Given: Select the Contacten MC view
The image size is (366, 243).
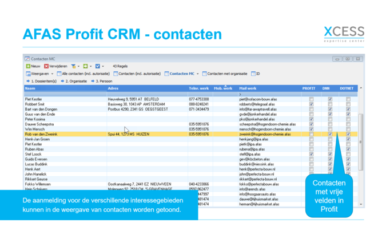Looking at the screenshot, I should pyautogui.click(x=180, y=74).
